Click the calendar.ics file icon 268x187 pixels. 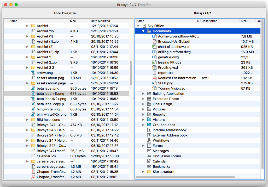click(x=33, y=156)
